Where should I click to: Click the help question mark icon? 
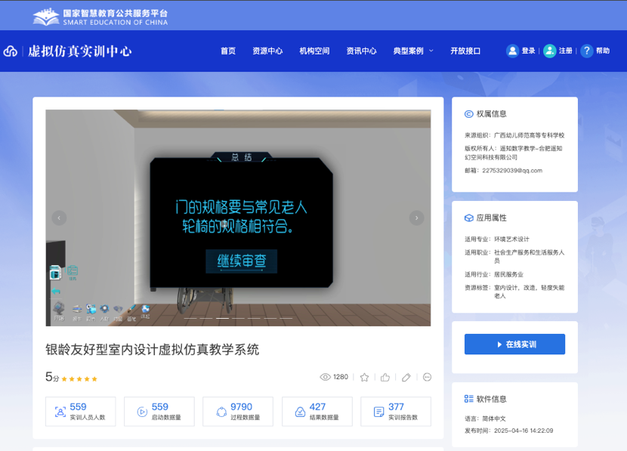pyautogui.click(x=586, y=51)
